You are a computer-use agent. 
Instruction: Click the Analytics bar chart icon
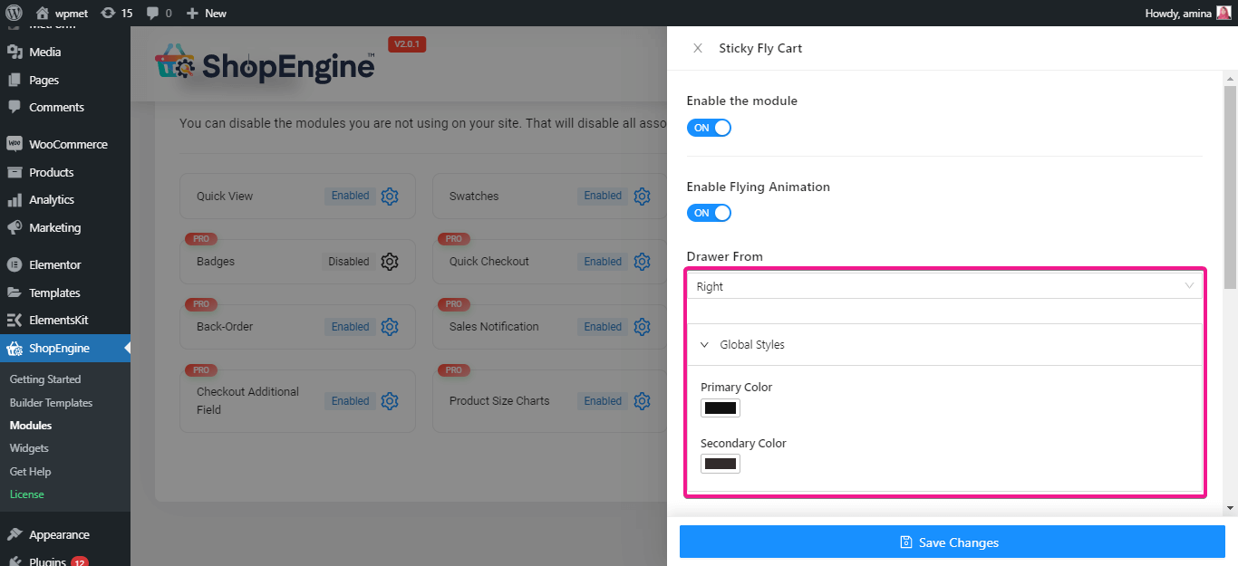15,199
